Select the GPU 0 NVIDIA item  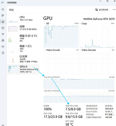23,69
